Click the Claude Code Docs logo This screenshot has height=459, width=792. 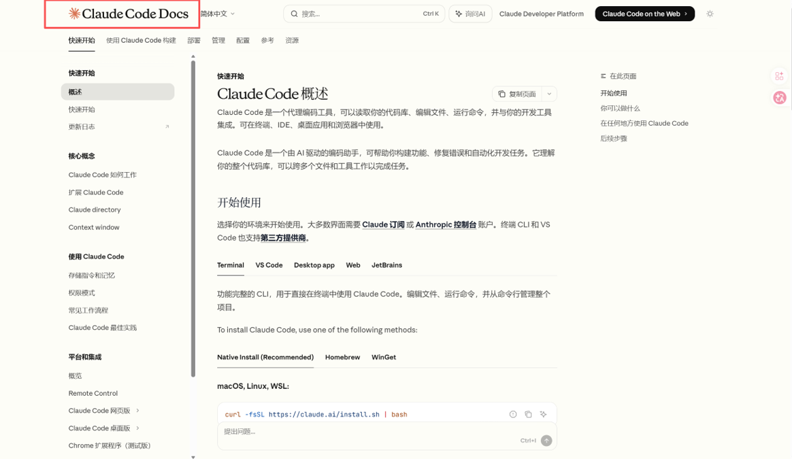pyautogui.click(x=129, y=14)
